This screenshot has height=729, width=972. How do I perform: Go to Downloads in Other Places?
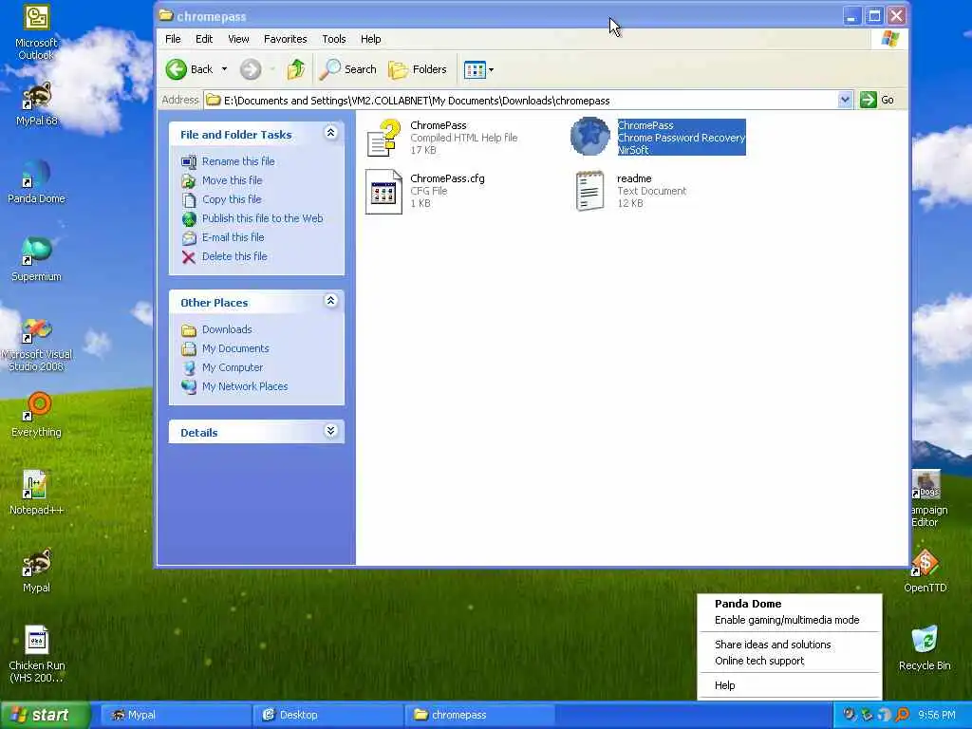click(x=227, y=329)
